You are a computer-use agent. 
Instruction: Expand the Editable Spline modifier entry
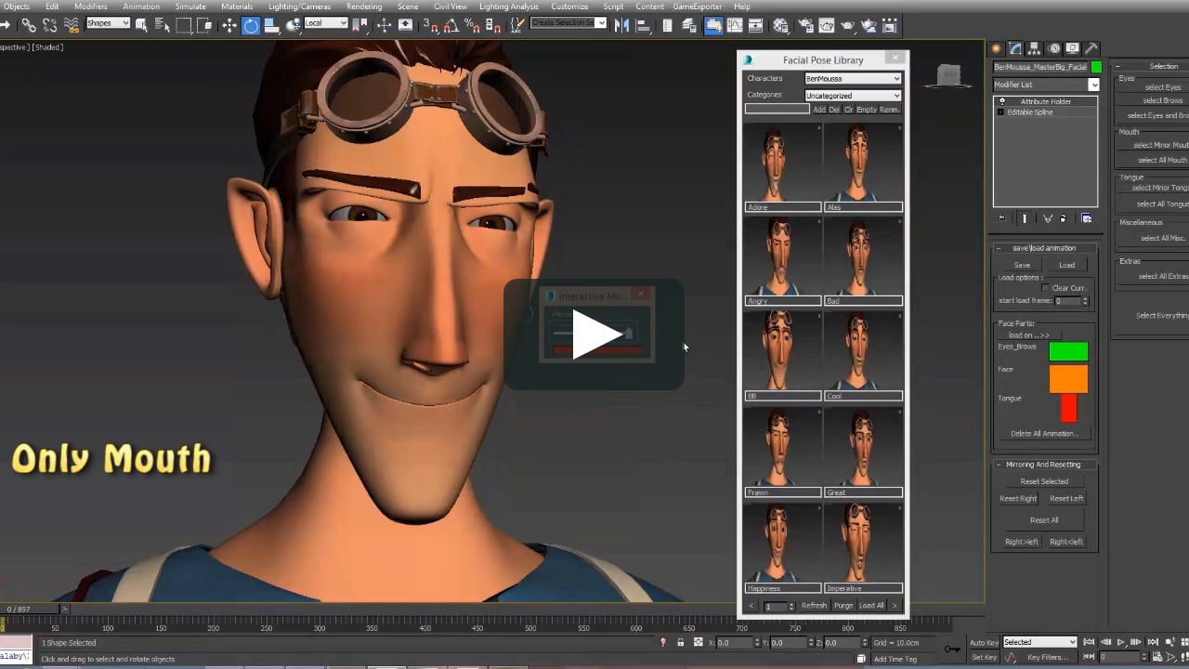point(1000,112)
